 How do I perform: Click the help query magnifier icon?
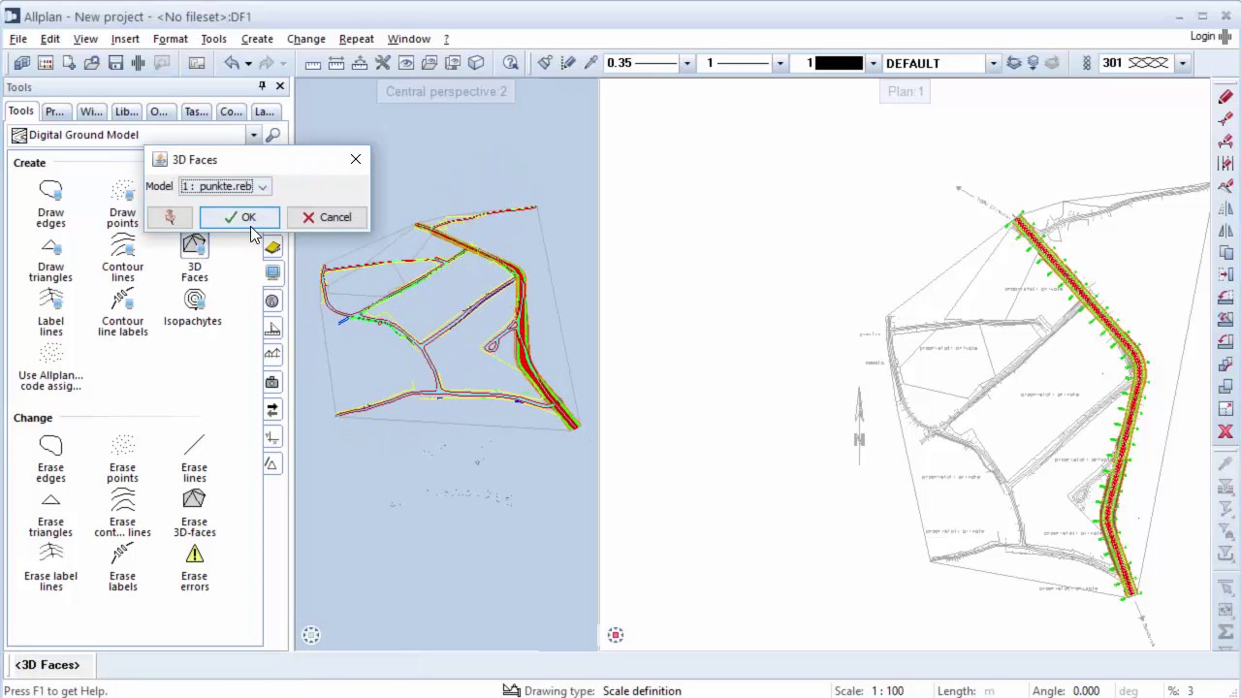coord(511,63)
